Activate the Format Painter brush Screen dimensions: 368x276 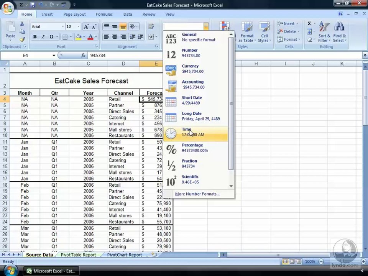point(22,39)
